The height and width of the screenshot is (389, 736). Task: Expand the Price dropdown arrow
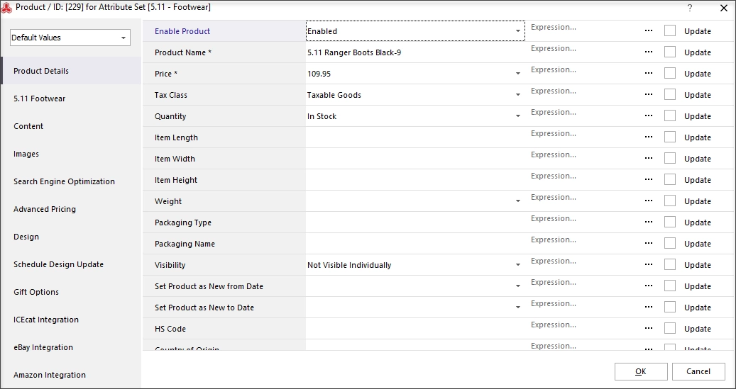tap(517, 74)
